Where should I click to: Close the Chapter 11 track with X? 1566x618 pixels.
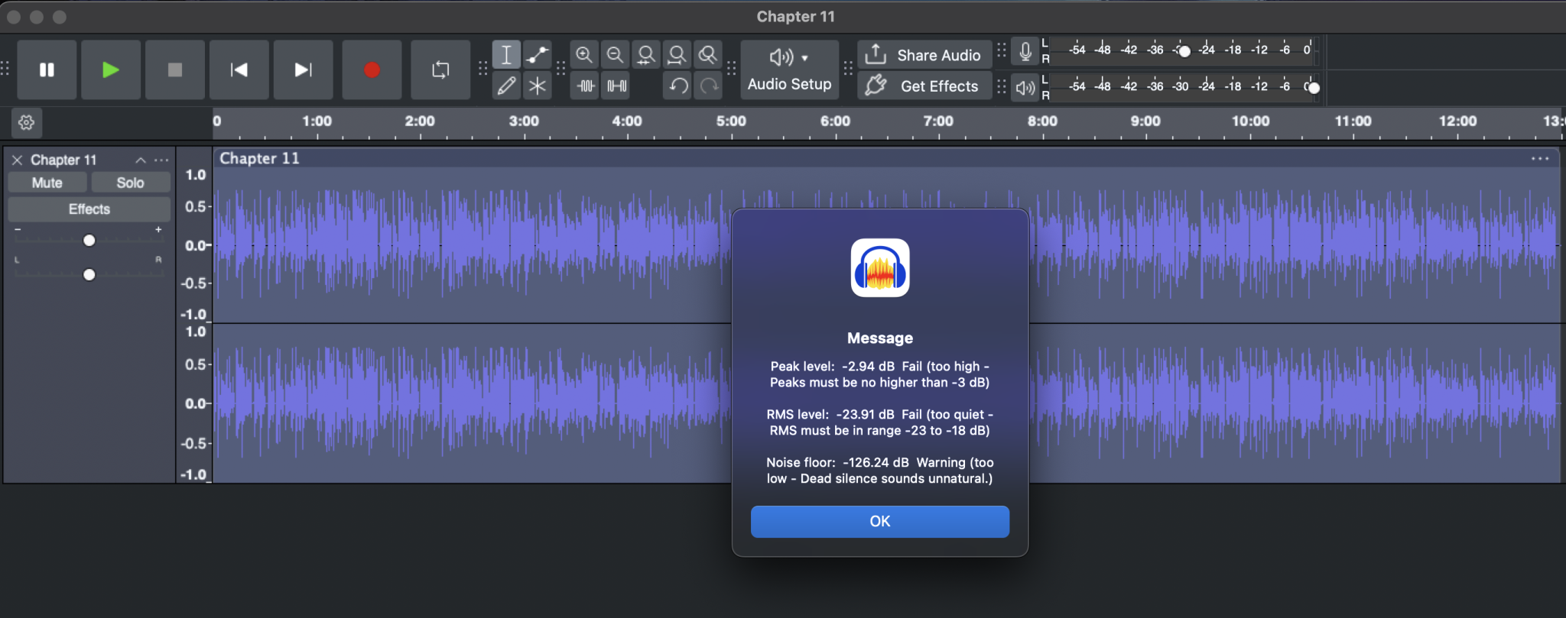(x=17, y=160)
